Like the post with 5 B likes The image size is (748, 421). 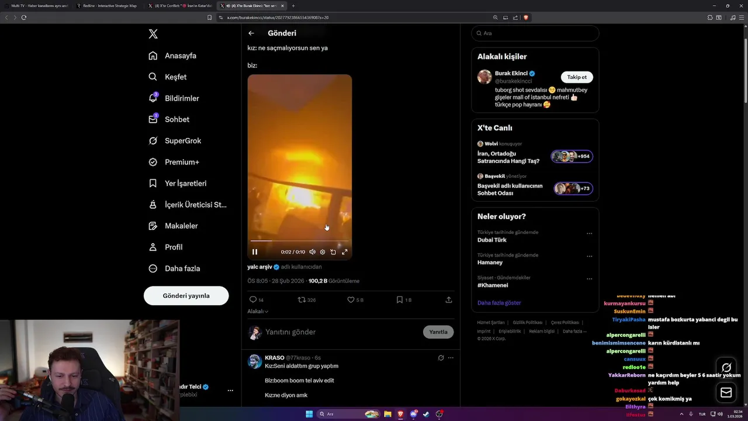pyautogui.click(x=355, y=300)
